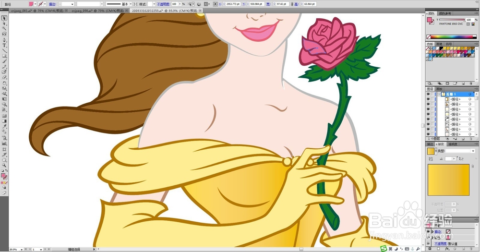
Task: Click the 英 language indicator in tray
Action: click(390, 249)
